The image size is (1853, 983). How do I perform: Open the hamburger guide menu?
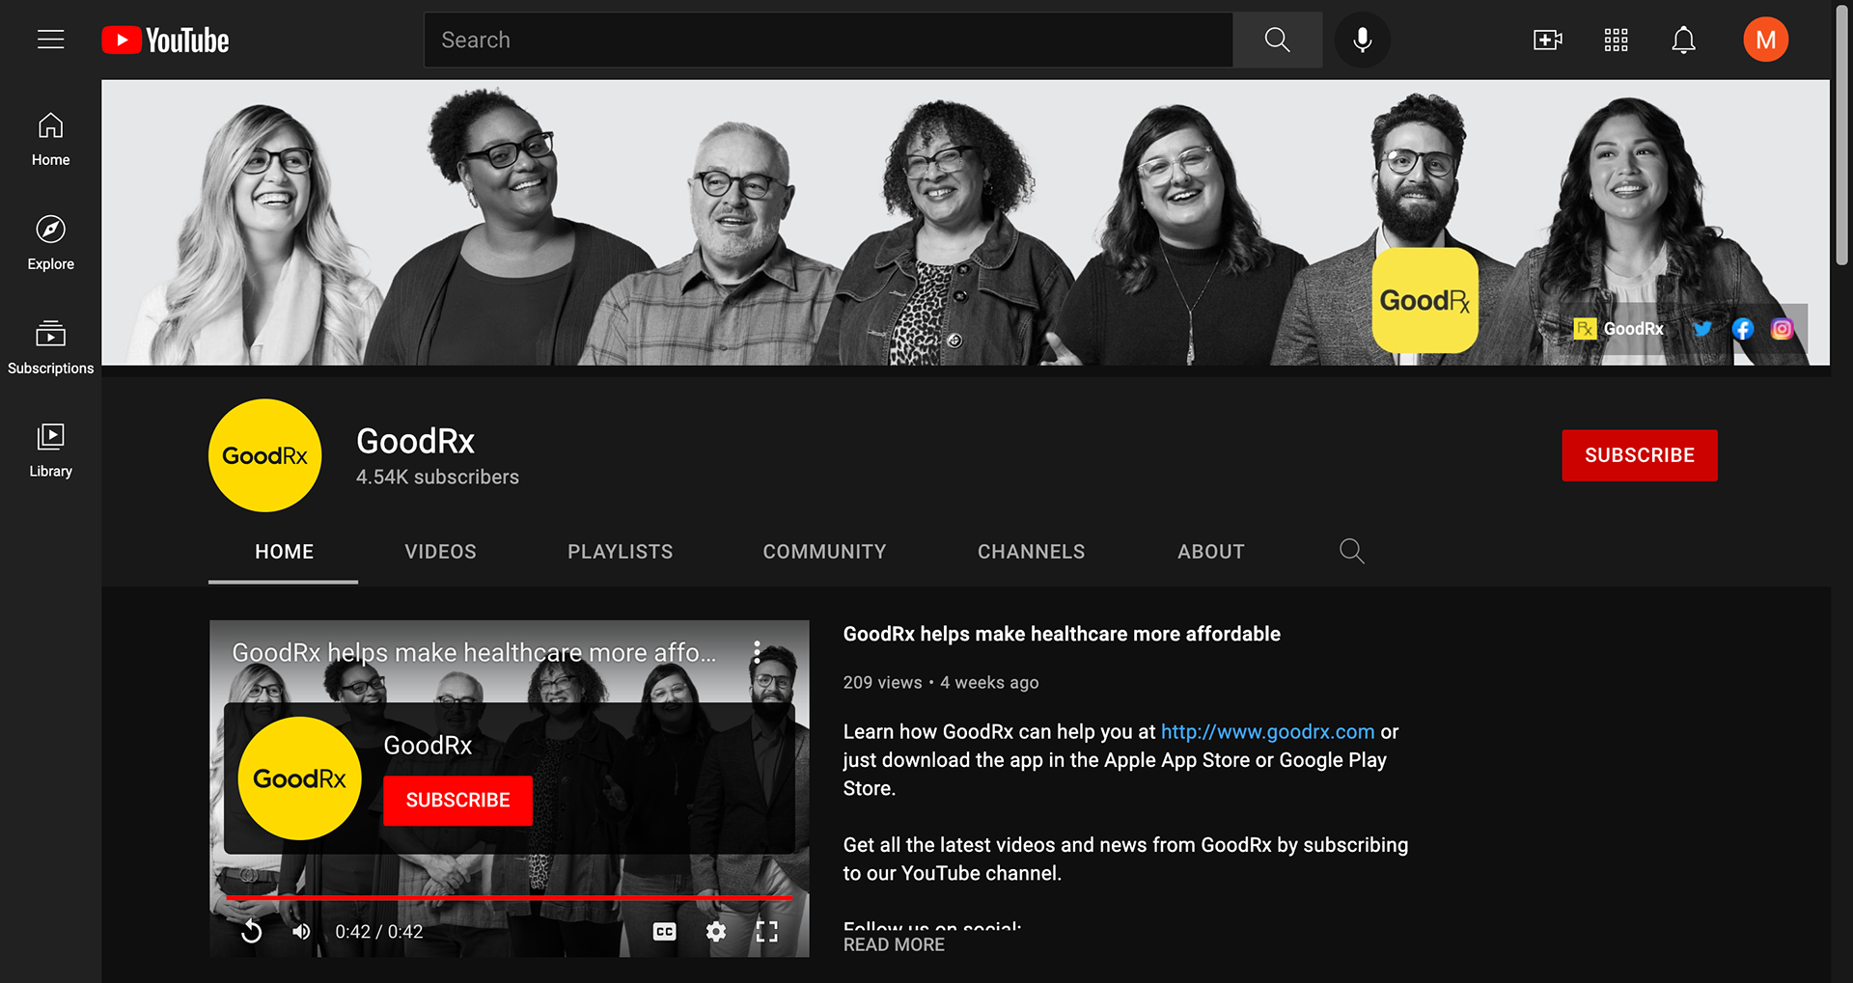click(x=50, y=40)
